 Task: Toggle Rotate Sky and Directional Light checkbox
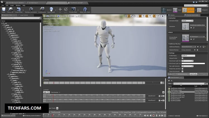(182, 69)
